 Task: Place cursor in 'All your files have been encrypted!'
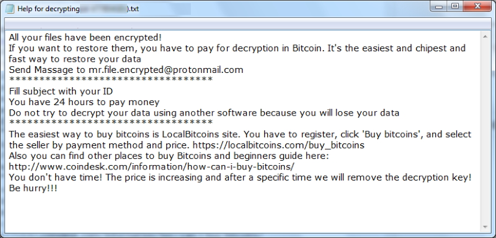85,38
